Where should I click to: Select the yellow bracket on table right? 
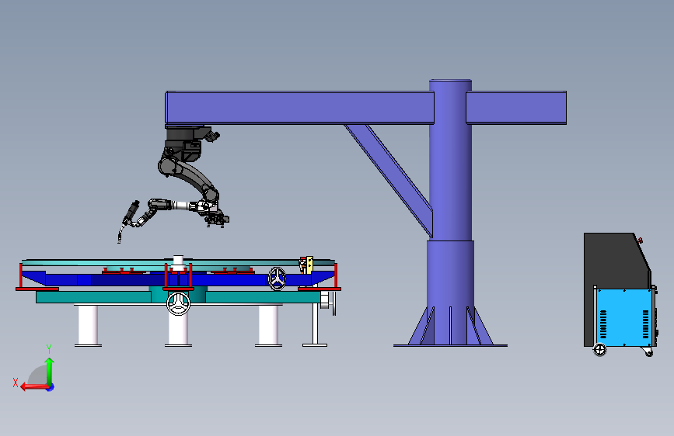(309, 265)
